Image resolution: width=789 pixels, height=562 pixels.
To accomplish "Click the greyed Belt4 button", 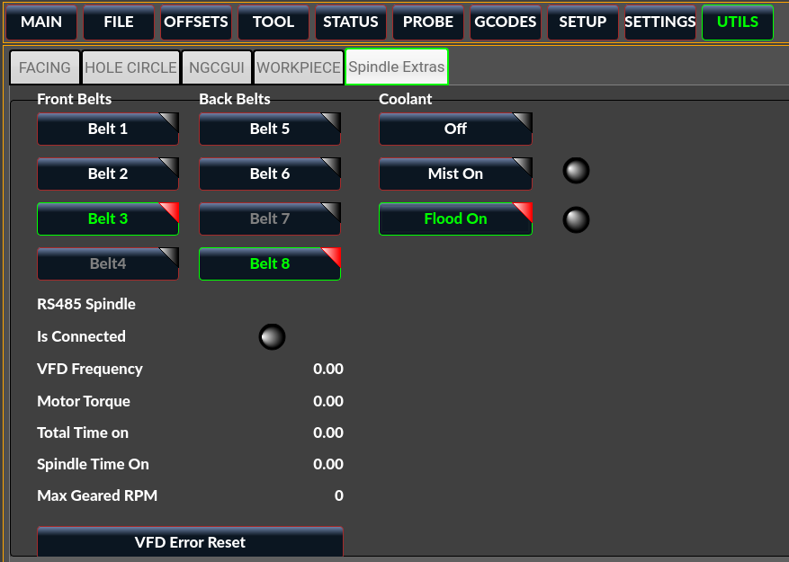I will (108, 263).
